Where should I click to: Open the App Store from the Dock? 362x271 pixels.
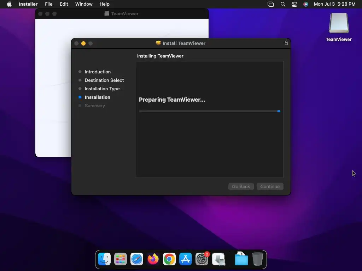[x=186, y=259]
